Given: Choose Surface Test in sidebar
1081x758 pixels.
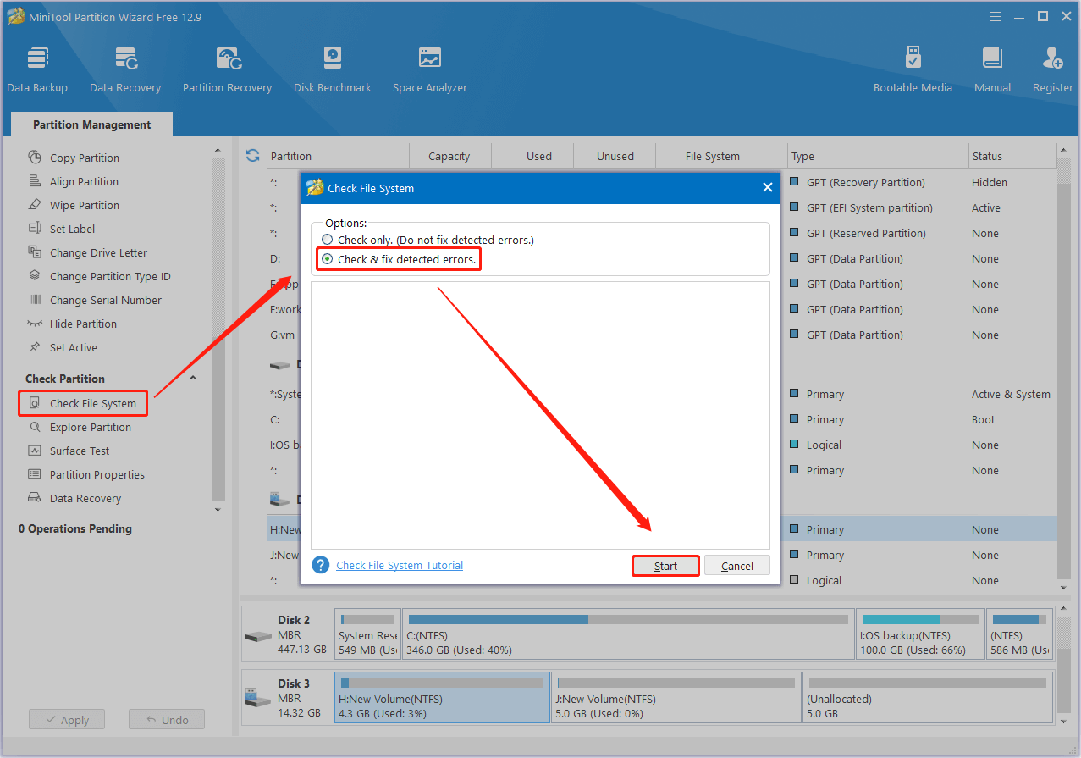Looking at the screenshot, I should (80, 451).
